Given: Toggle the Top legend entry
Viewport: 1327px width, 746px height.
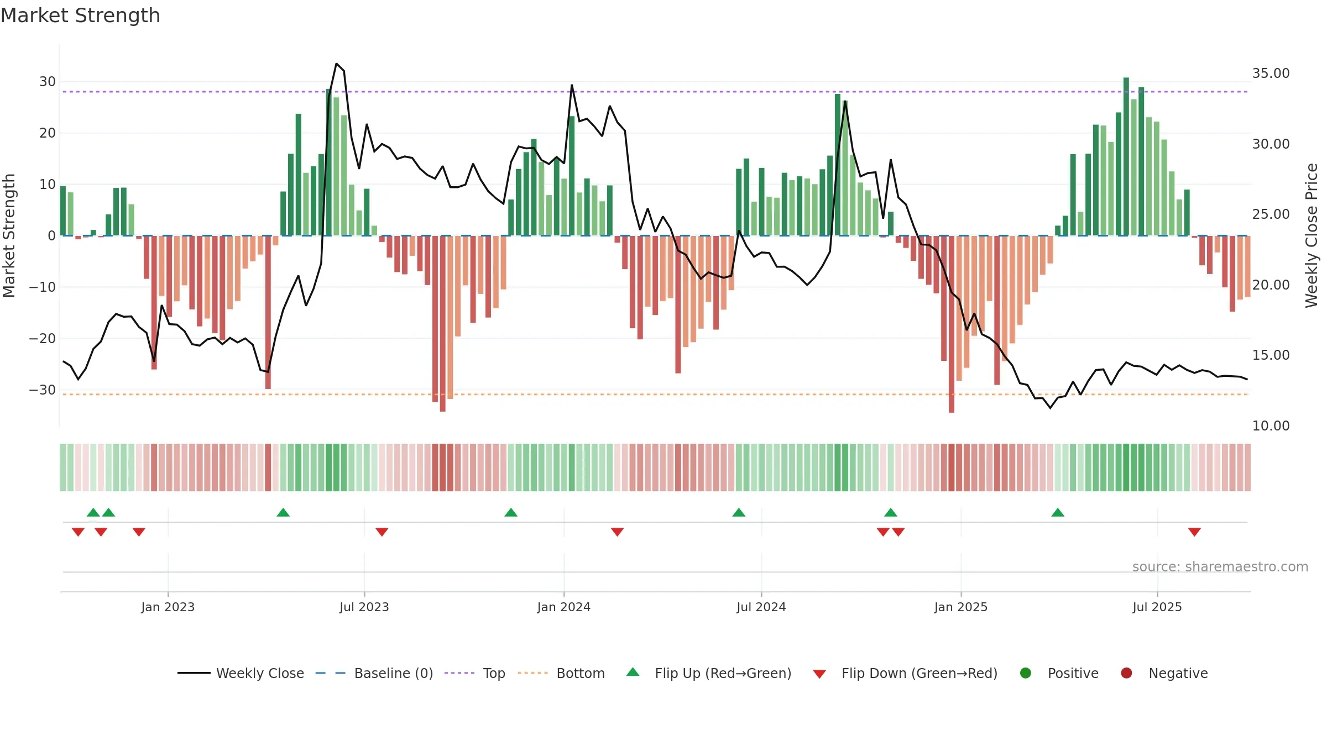Looking at the screenshot, I should click(x=475, y=673).
